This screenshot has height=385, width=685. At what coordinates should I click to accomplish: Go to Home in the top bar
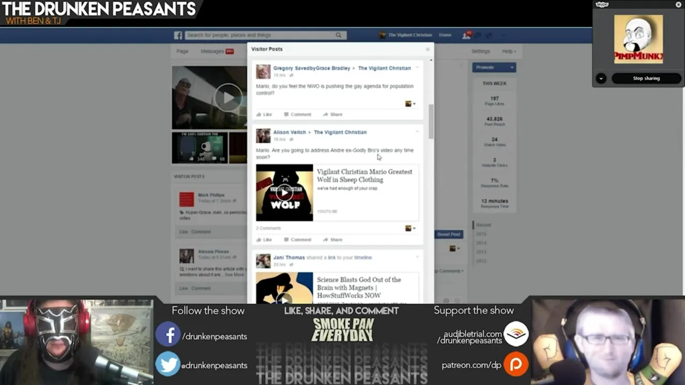click(x=445, y=35)
